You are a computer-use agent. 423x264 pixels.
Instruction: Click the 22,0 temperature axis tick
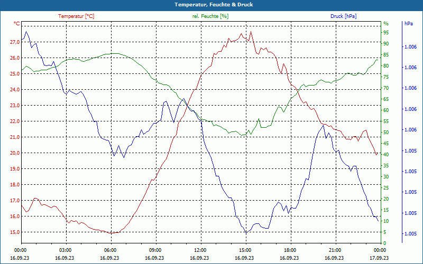pos(15,121)
